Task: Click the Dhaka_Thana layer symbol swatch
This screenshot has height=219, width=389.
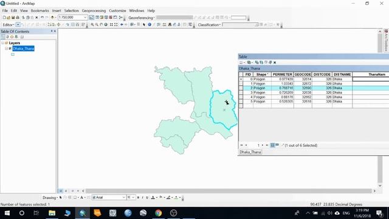Action: (13, 54)
